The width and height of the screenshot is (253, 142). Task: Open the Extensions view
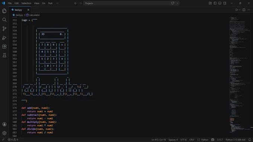click(4, 46)
